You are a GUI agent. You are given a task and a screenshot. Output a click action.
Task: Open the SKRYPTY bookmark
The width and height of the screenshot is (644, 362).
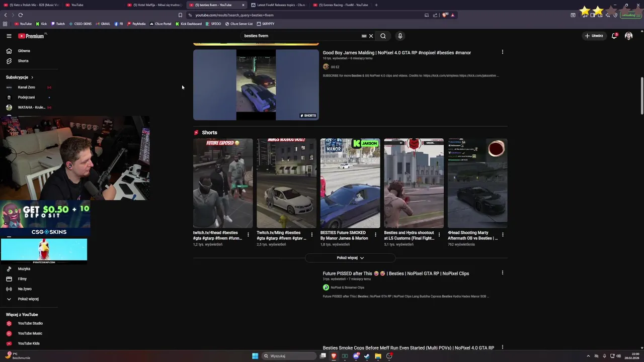click(266, 24)
